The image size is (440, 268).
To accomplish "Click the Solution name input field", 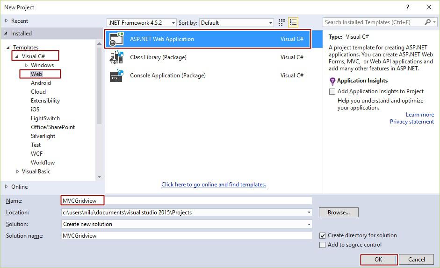I will point(187,235).
